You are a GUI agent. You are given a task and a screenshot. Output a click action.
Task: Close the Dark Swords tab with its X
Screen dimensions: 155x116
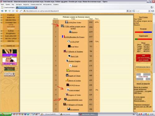(35, 7)
